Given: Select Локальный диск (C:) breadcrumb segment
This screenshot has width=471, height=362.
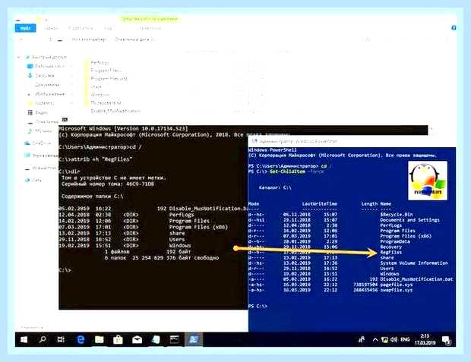Looking at the screenshot, I should tap(134, 39).
